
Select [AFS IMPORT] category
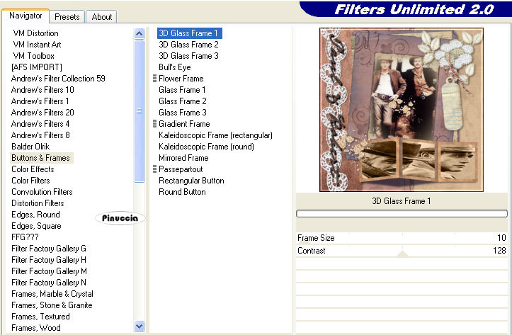[37, 67]
